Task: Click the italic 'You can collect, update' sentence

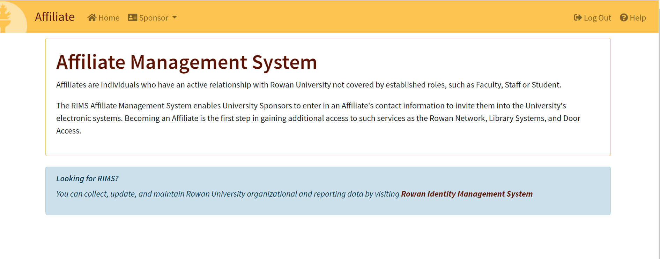Action: (228, 194)
